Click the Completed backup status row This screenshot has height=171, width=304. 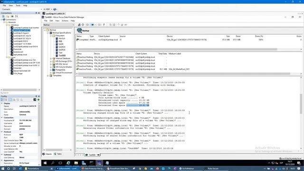[x=189, y=40]
